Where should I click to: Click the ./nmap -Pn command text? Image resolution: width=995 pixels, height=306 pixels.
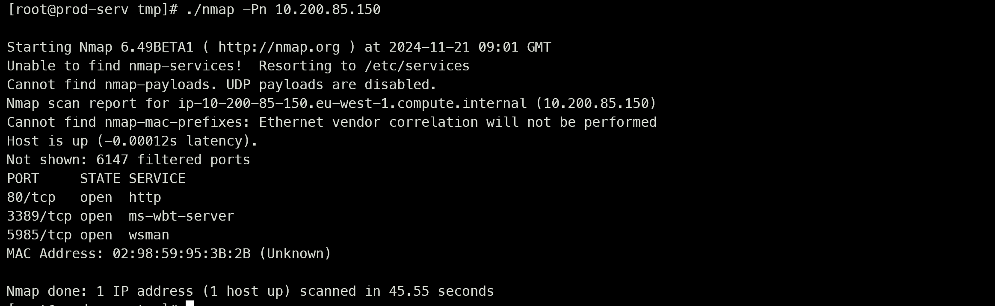pos(226,9)
